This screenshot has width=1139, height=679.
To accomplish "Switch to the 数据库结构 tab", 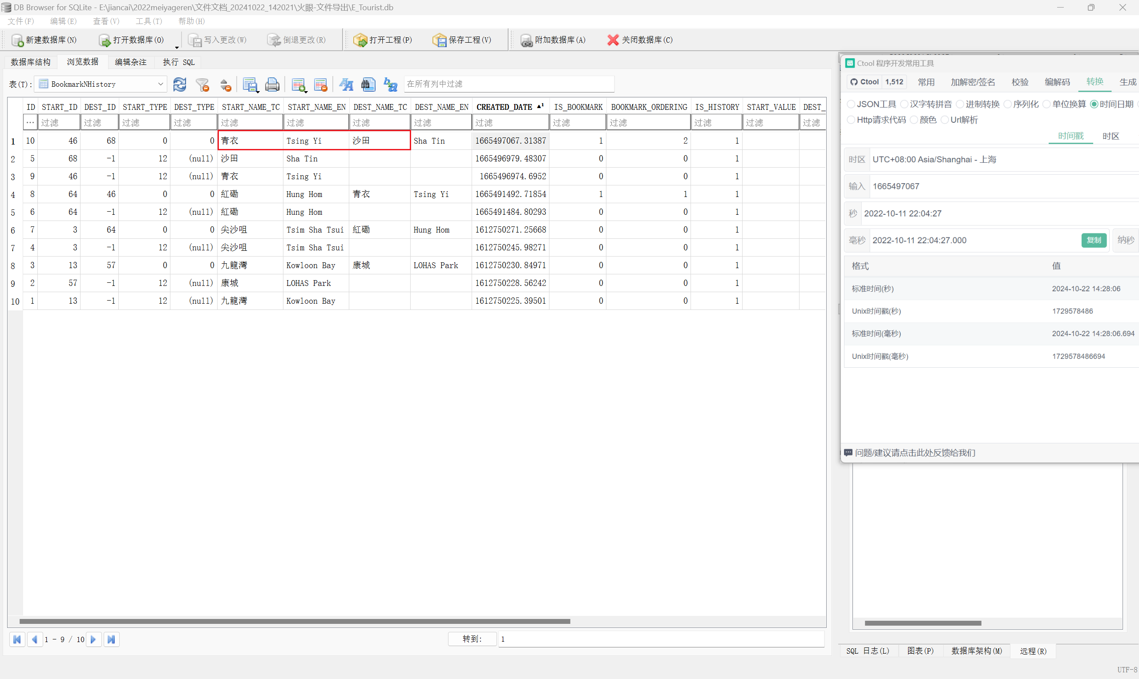I will (31, 62).
